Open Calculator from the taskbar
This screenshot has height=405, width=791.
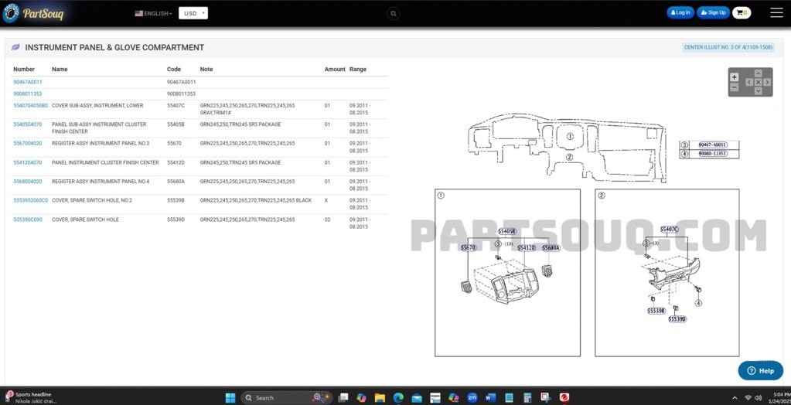(527, 397)
